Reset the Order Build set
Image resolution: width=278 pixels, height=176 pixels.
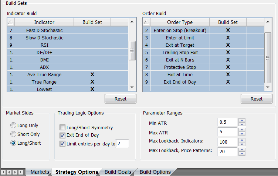[257, 99]
